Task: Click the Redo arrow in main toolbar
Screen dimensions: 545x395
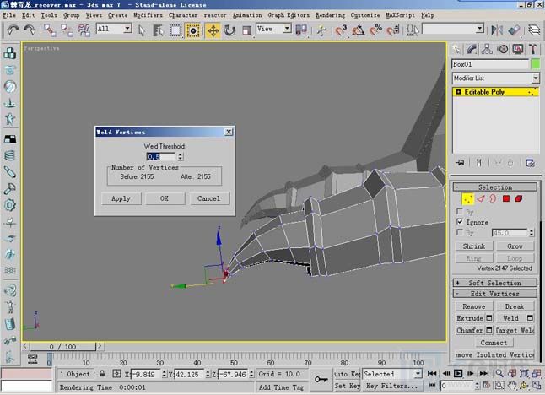Action: (30, 30)
